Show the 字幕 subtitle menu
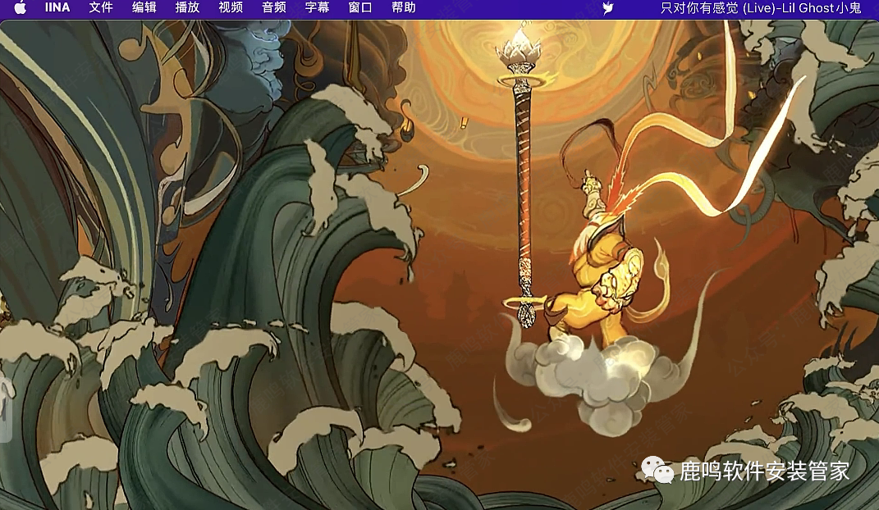The height and width of the screenshot is (510, 879). click(317, 8)
